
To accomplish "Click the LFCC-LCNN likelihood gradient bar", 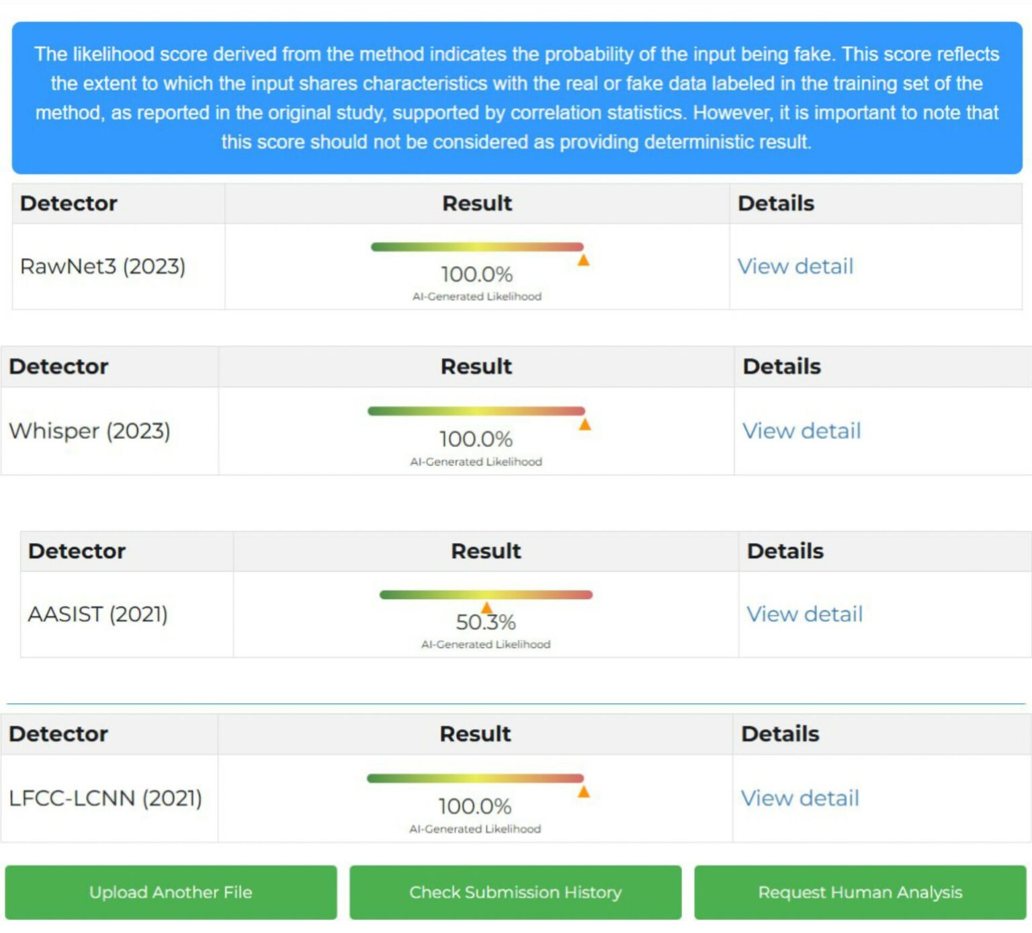I will coord(475,778).
